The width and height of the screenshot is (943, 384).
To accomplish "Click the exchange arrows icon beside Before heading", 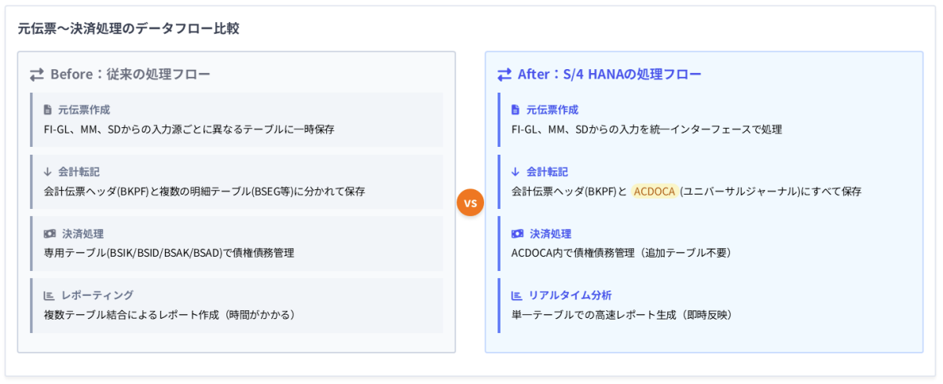I will click(36, 75).
